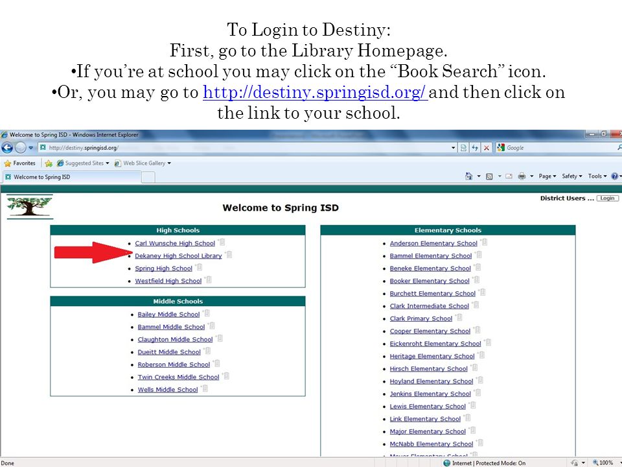Open a new blank tab
The width and height of the screenshot is (622, 467).
[x=148, y=177]
